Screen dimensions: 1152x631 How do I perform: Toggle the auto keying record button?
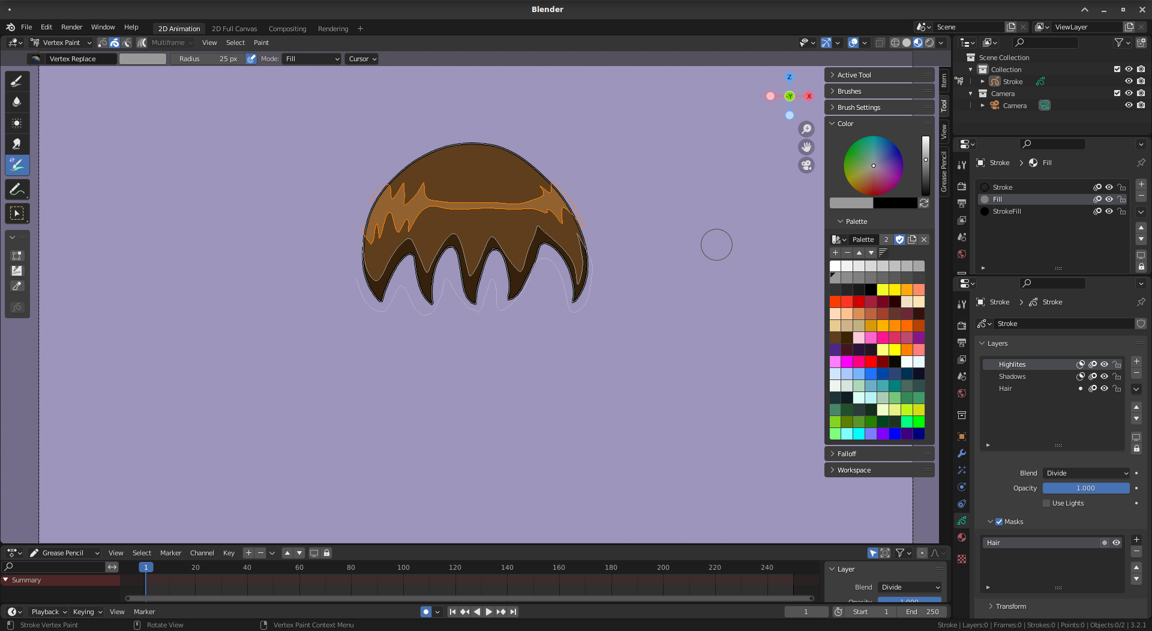coord(426,612)
